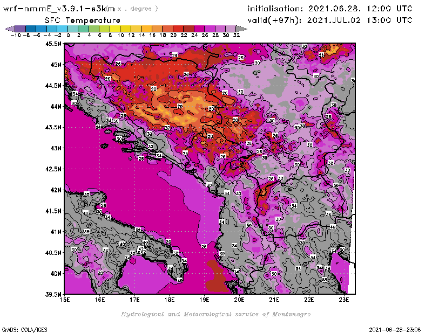Image resolution: width=432 pixels, height=333 pixels.
Task: Click the red legend swatch between 20 and 22
Action: click(x=178, y=29)
